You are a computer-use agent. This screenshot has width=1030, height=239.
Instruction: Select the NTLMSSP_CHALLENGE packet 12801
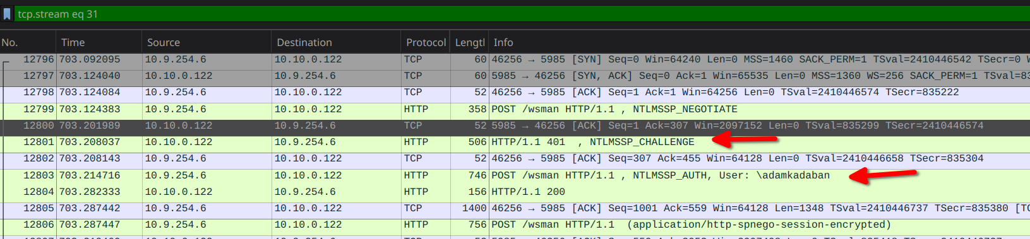[515, 142]
